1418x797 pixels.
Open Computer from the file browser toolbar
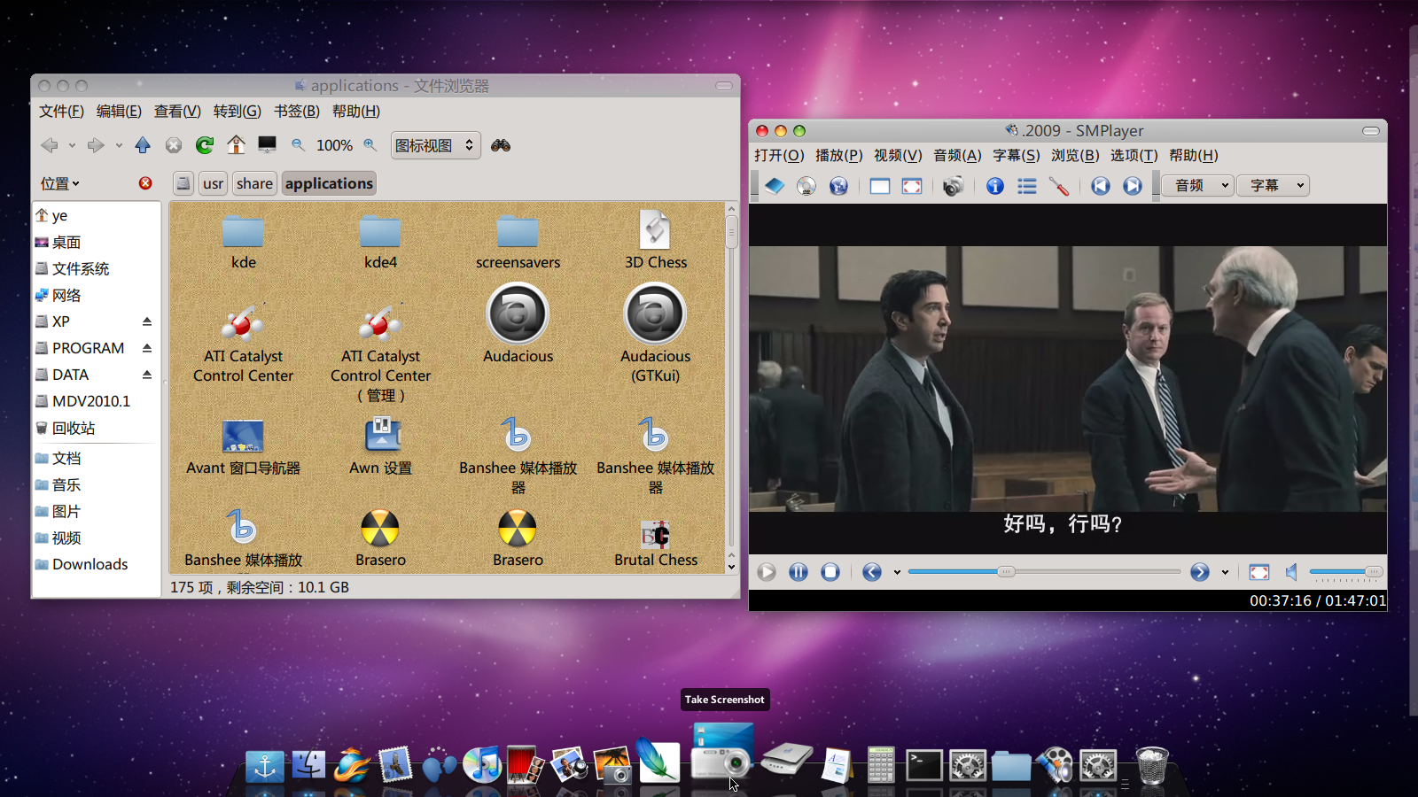tap(267, 144)
